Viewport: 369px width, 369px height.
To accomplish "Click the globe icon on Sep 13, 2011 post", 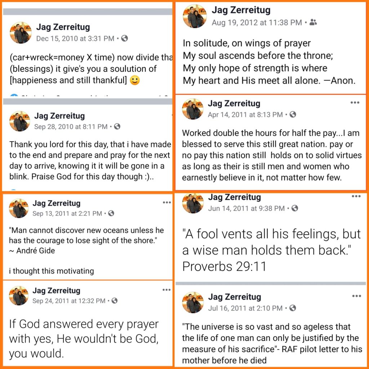I will coord(111,213).
